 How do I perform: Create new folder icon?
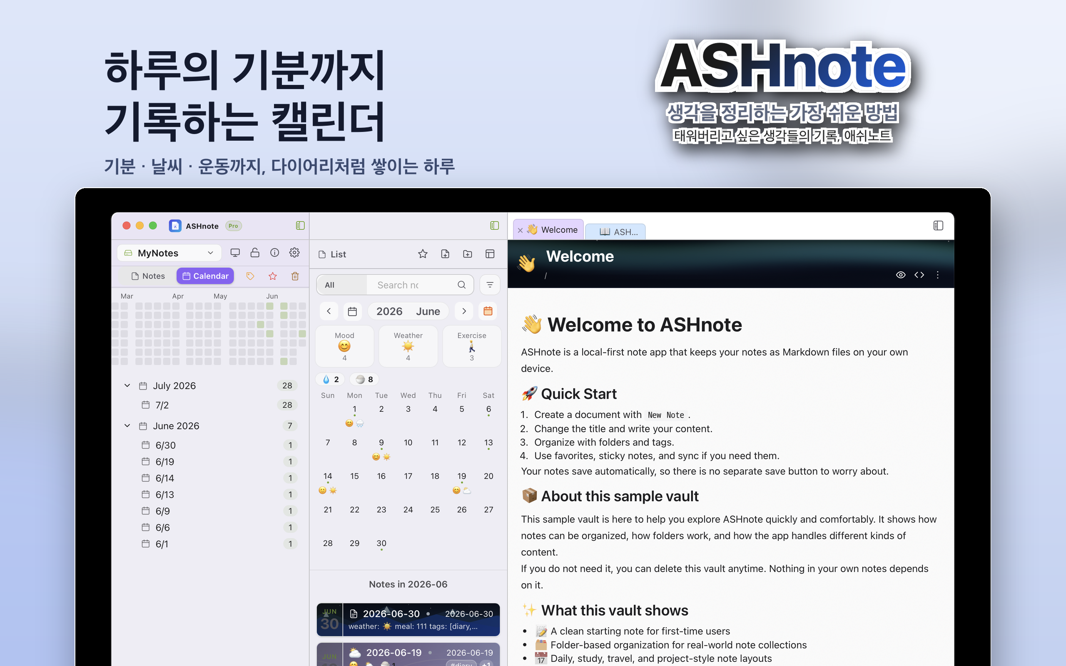tap(468, 254)
